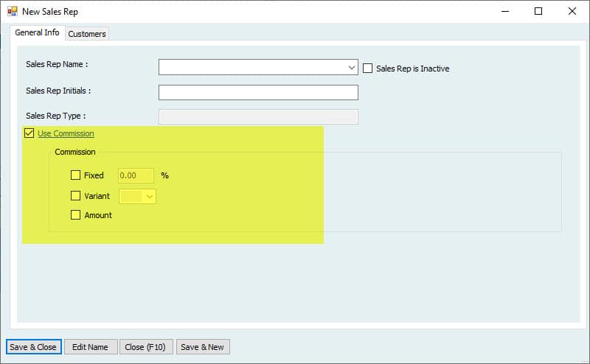Click the Save & New button
Image resolution: width=590 pixels, height=364 pixels.
203,347
